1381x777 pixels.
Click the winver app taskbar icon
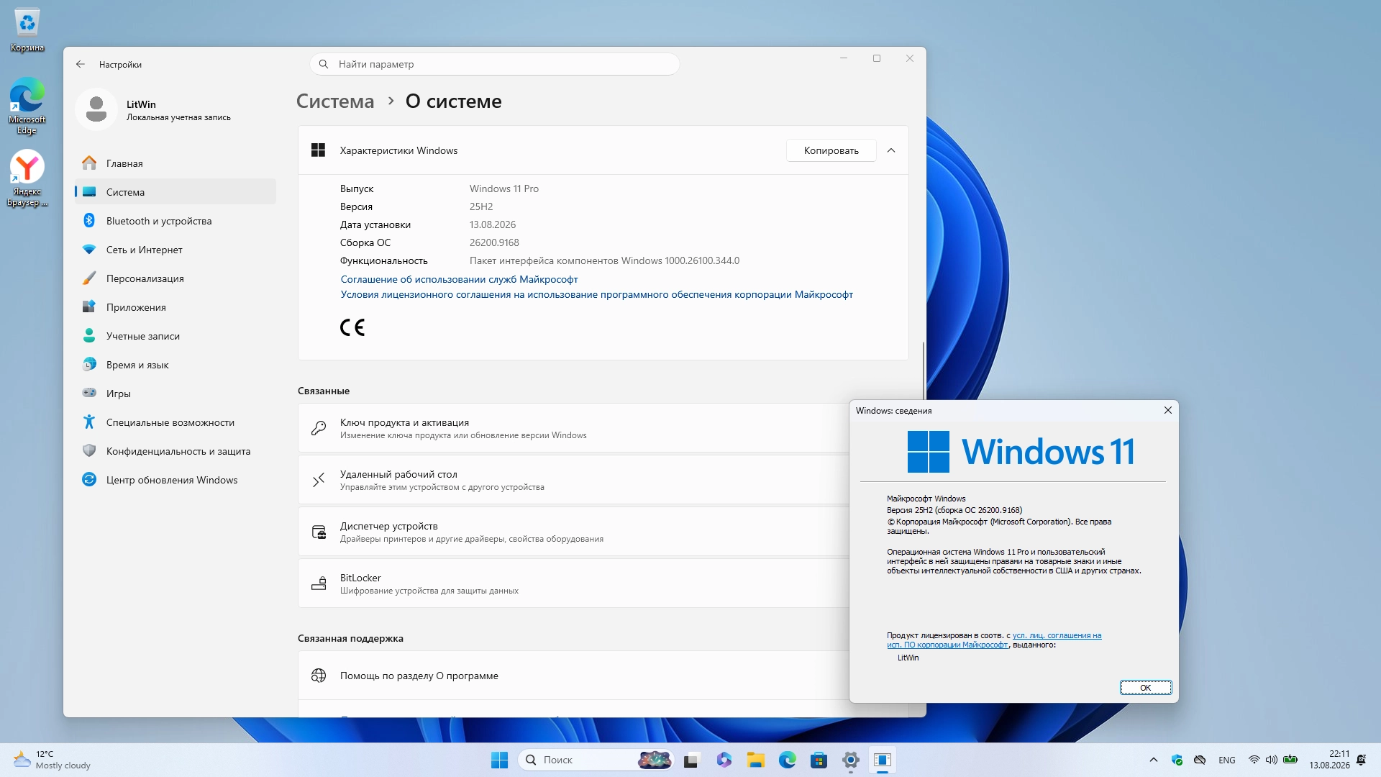coord(883,760)
